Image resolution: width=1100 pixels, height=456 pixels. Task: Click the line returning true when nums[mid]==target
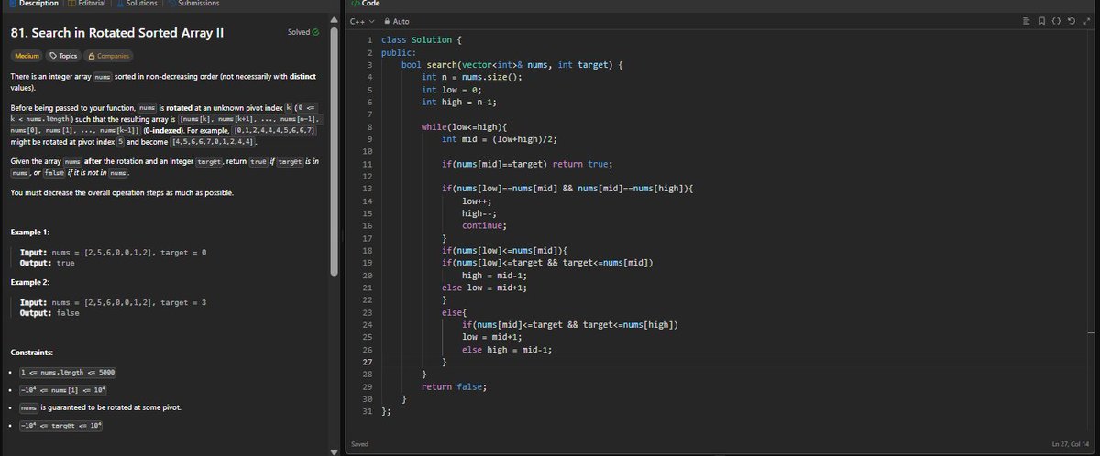click(x=527, y=164)
